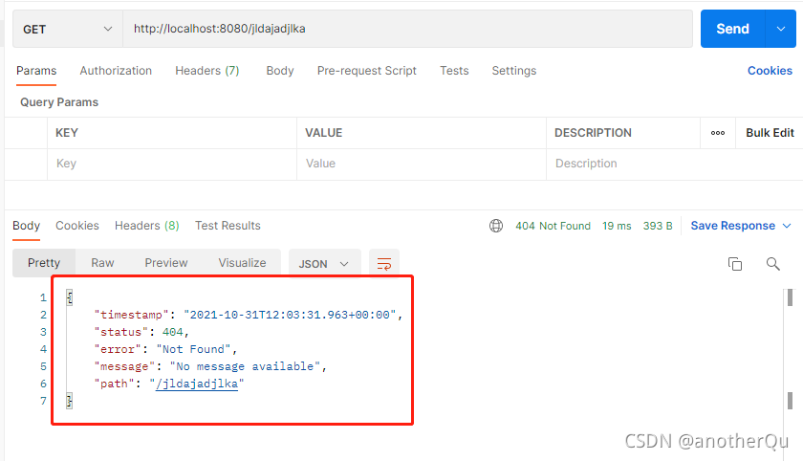
Task: Select the Pretty view mode
Action: (x=44, y=263)
